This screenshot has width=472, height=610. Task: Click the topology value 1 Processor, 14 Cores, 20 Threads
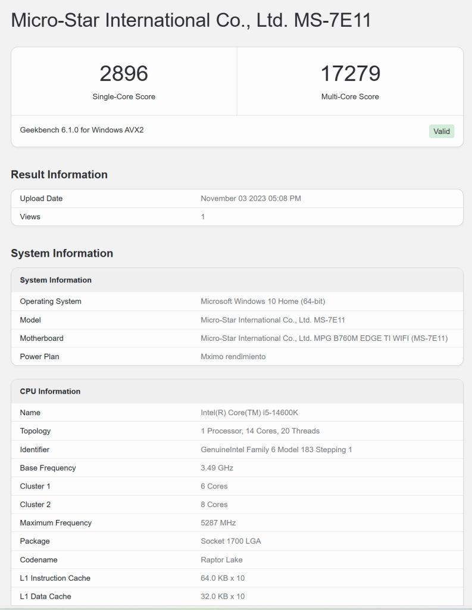[260, 431]
